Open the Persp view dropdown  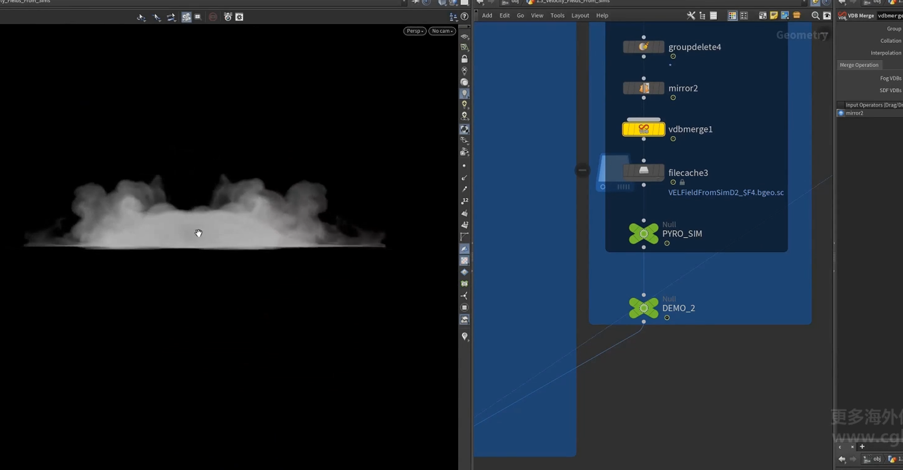[x=415, y=31]
